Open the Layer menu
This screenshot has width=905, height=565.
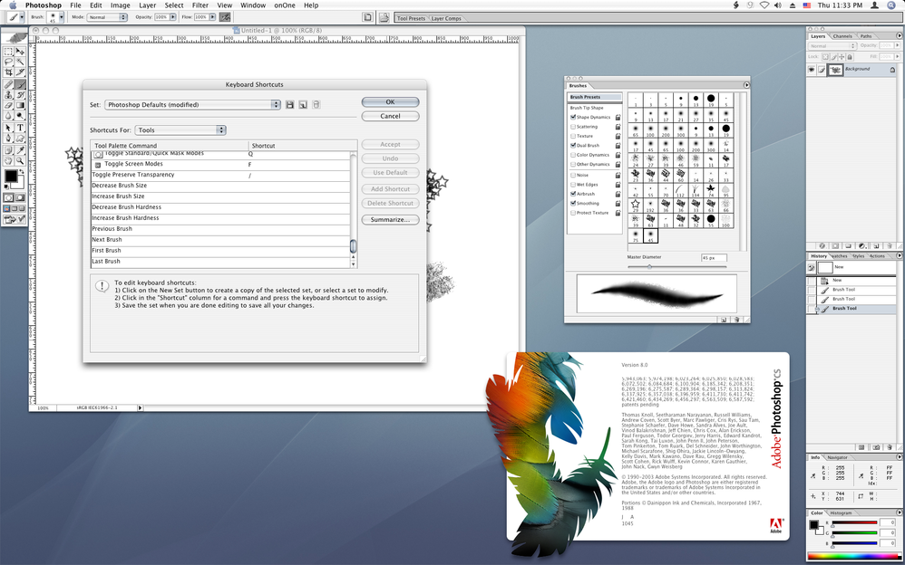(x=147, y=5)
